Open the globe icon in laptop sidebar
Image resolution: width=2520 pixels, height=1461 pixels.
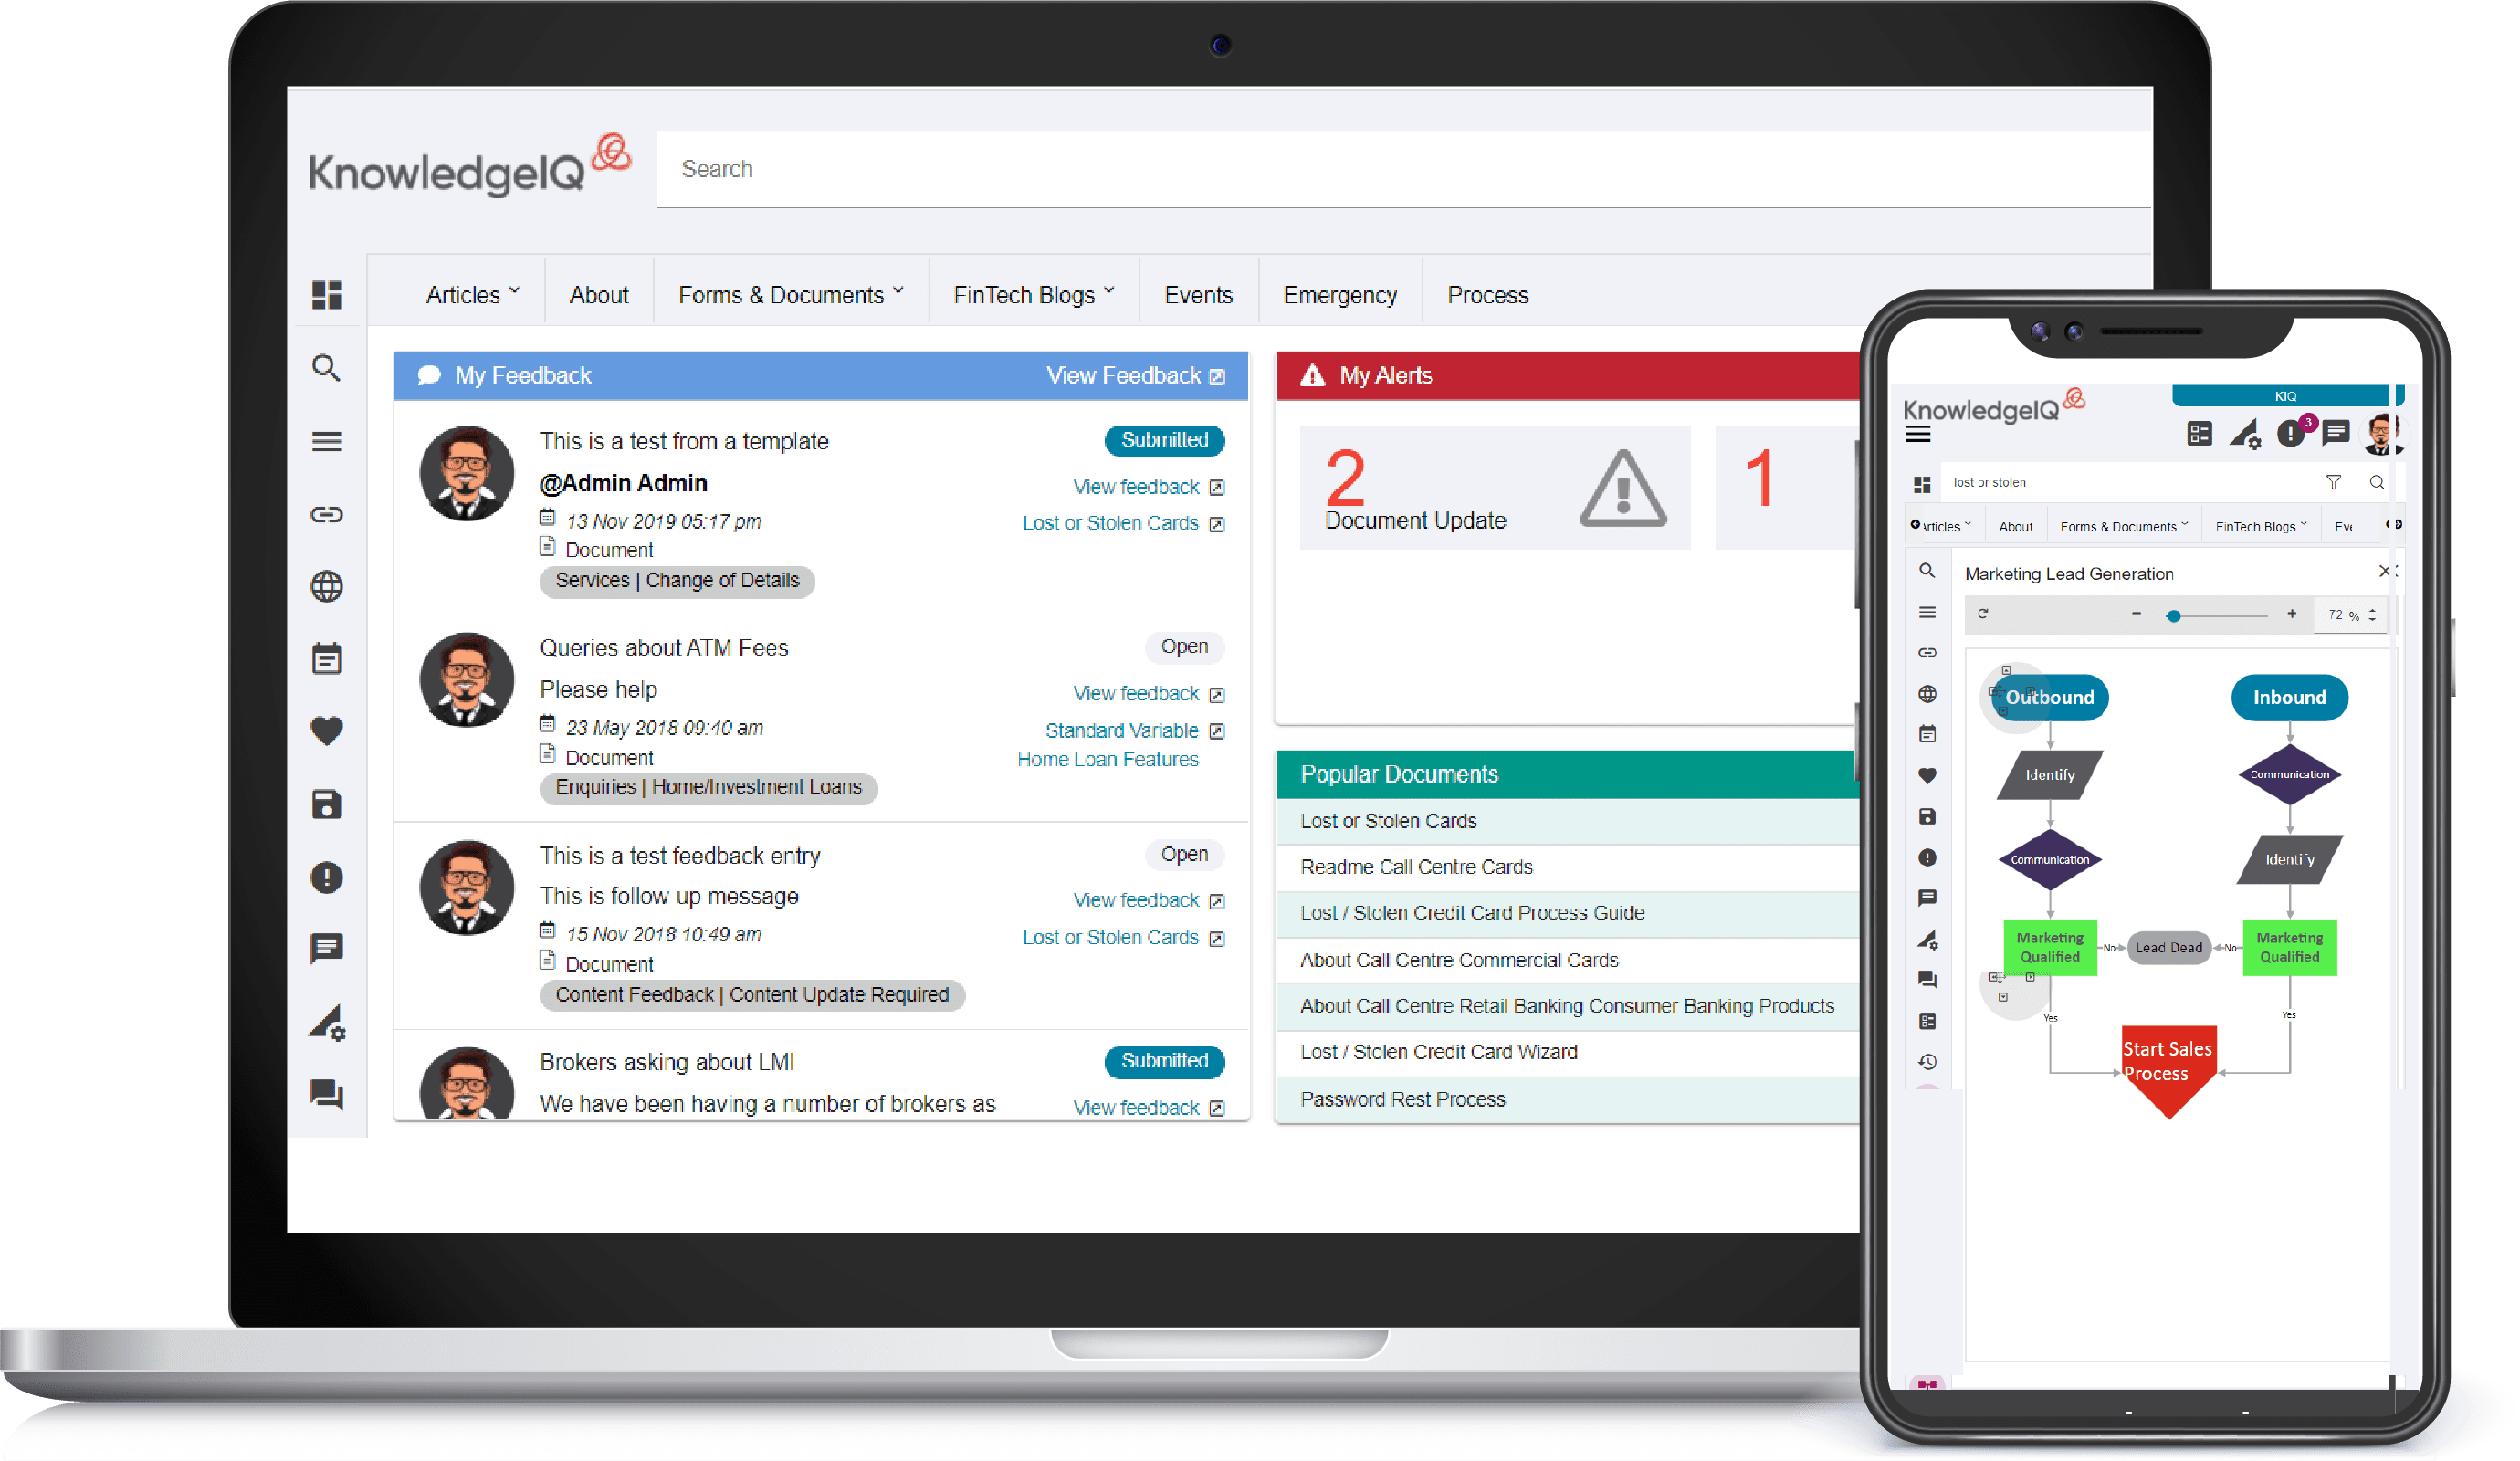click(x=327, y=587)
